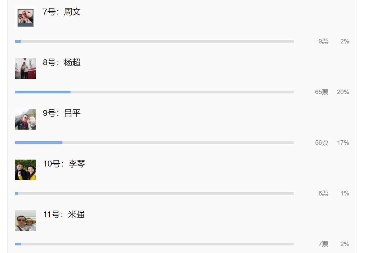Viewport: 377px width, 253px height.
Task: Open the avatar photo of 8号 杨超
Action: (25, 69)
